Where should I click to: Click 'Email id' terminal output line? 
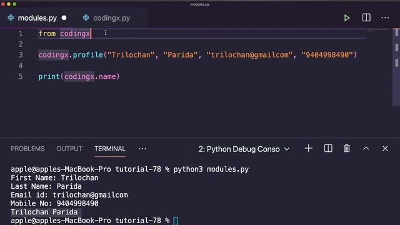click(x=69, y=195)
